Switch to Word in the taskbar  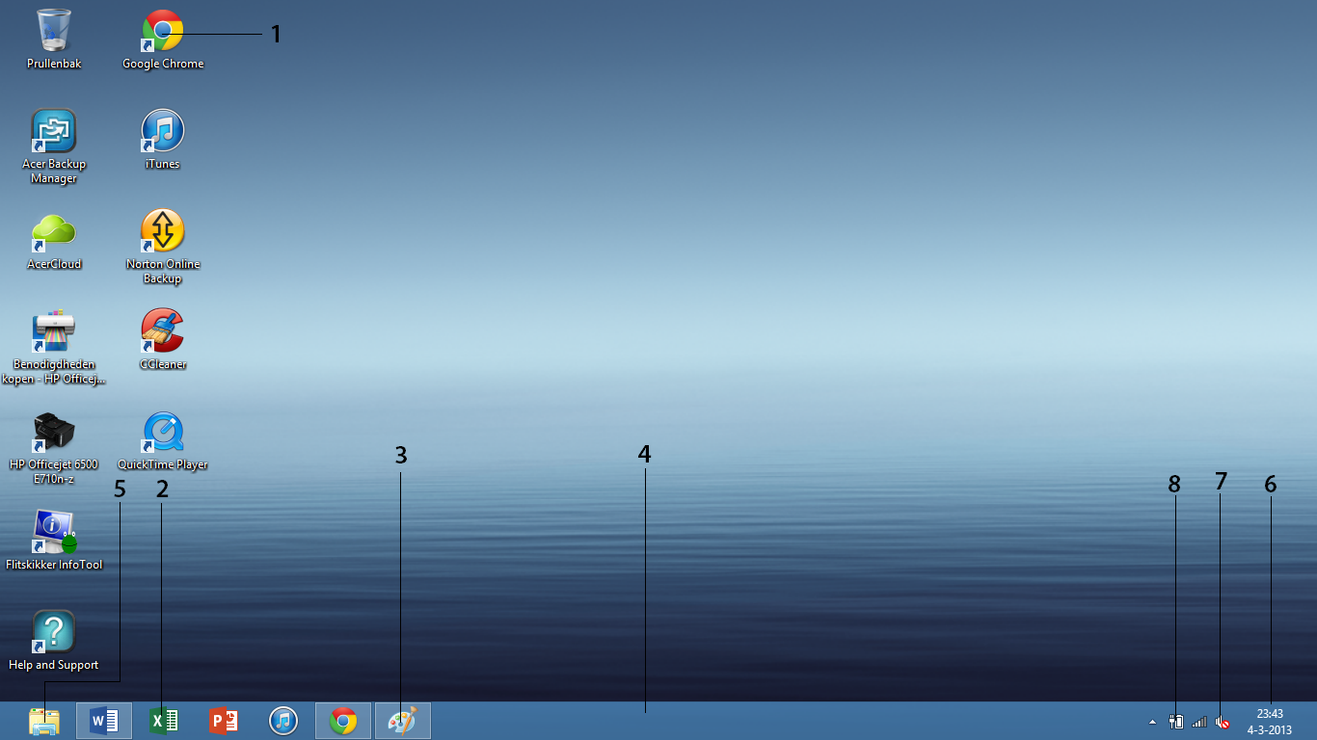[x=104, y=721]
